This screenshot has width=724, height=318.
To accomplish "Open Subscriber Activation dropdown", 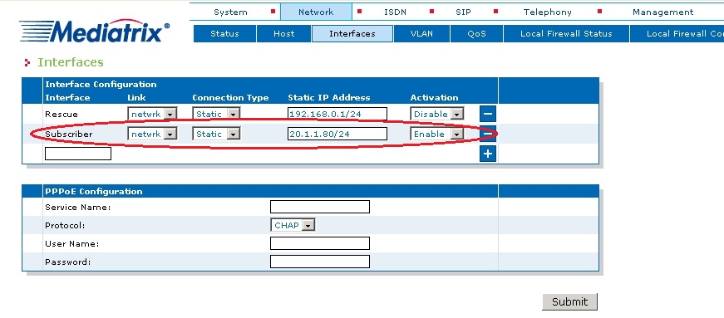I will (x=436, y=134).
